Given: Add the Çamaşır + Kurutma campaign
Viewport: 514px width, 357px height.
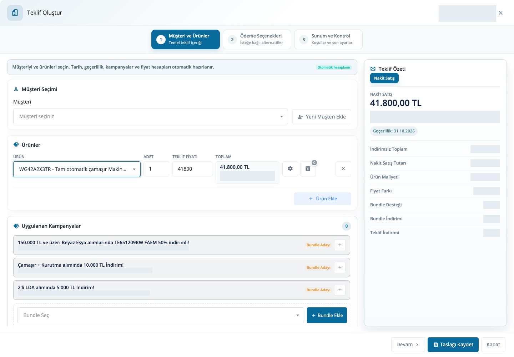Looking at the screenshot, I should [340, 267].
